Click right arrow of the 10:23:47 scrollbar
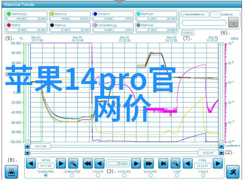This screenshot has width=244, height=180. click(221, 153)
